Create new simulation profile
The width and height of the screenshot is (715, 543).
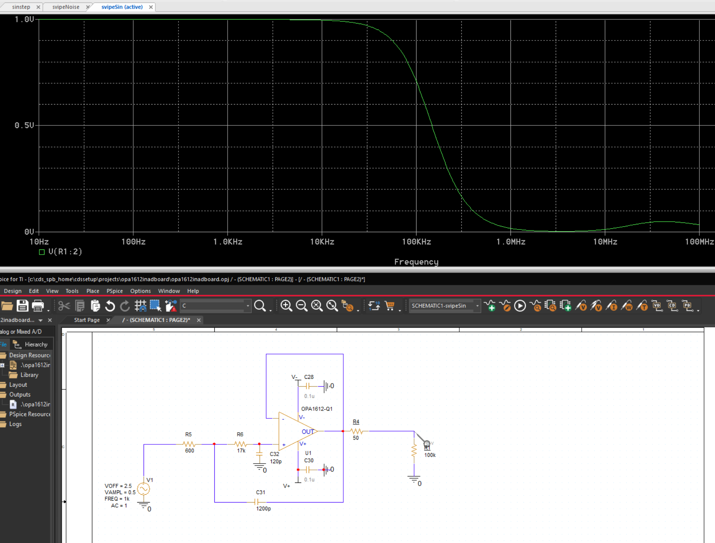(490, 306)
